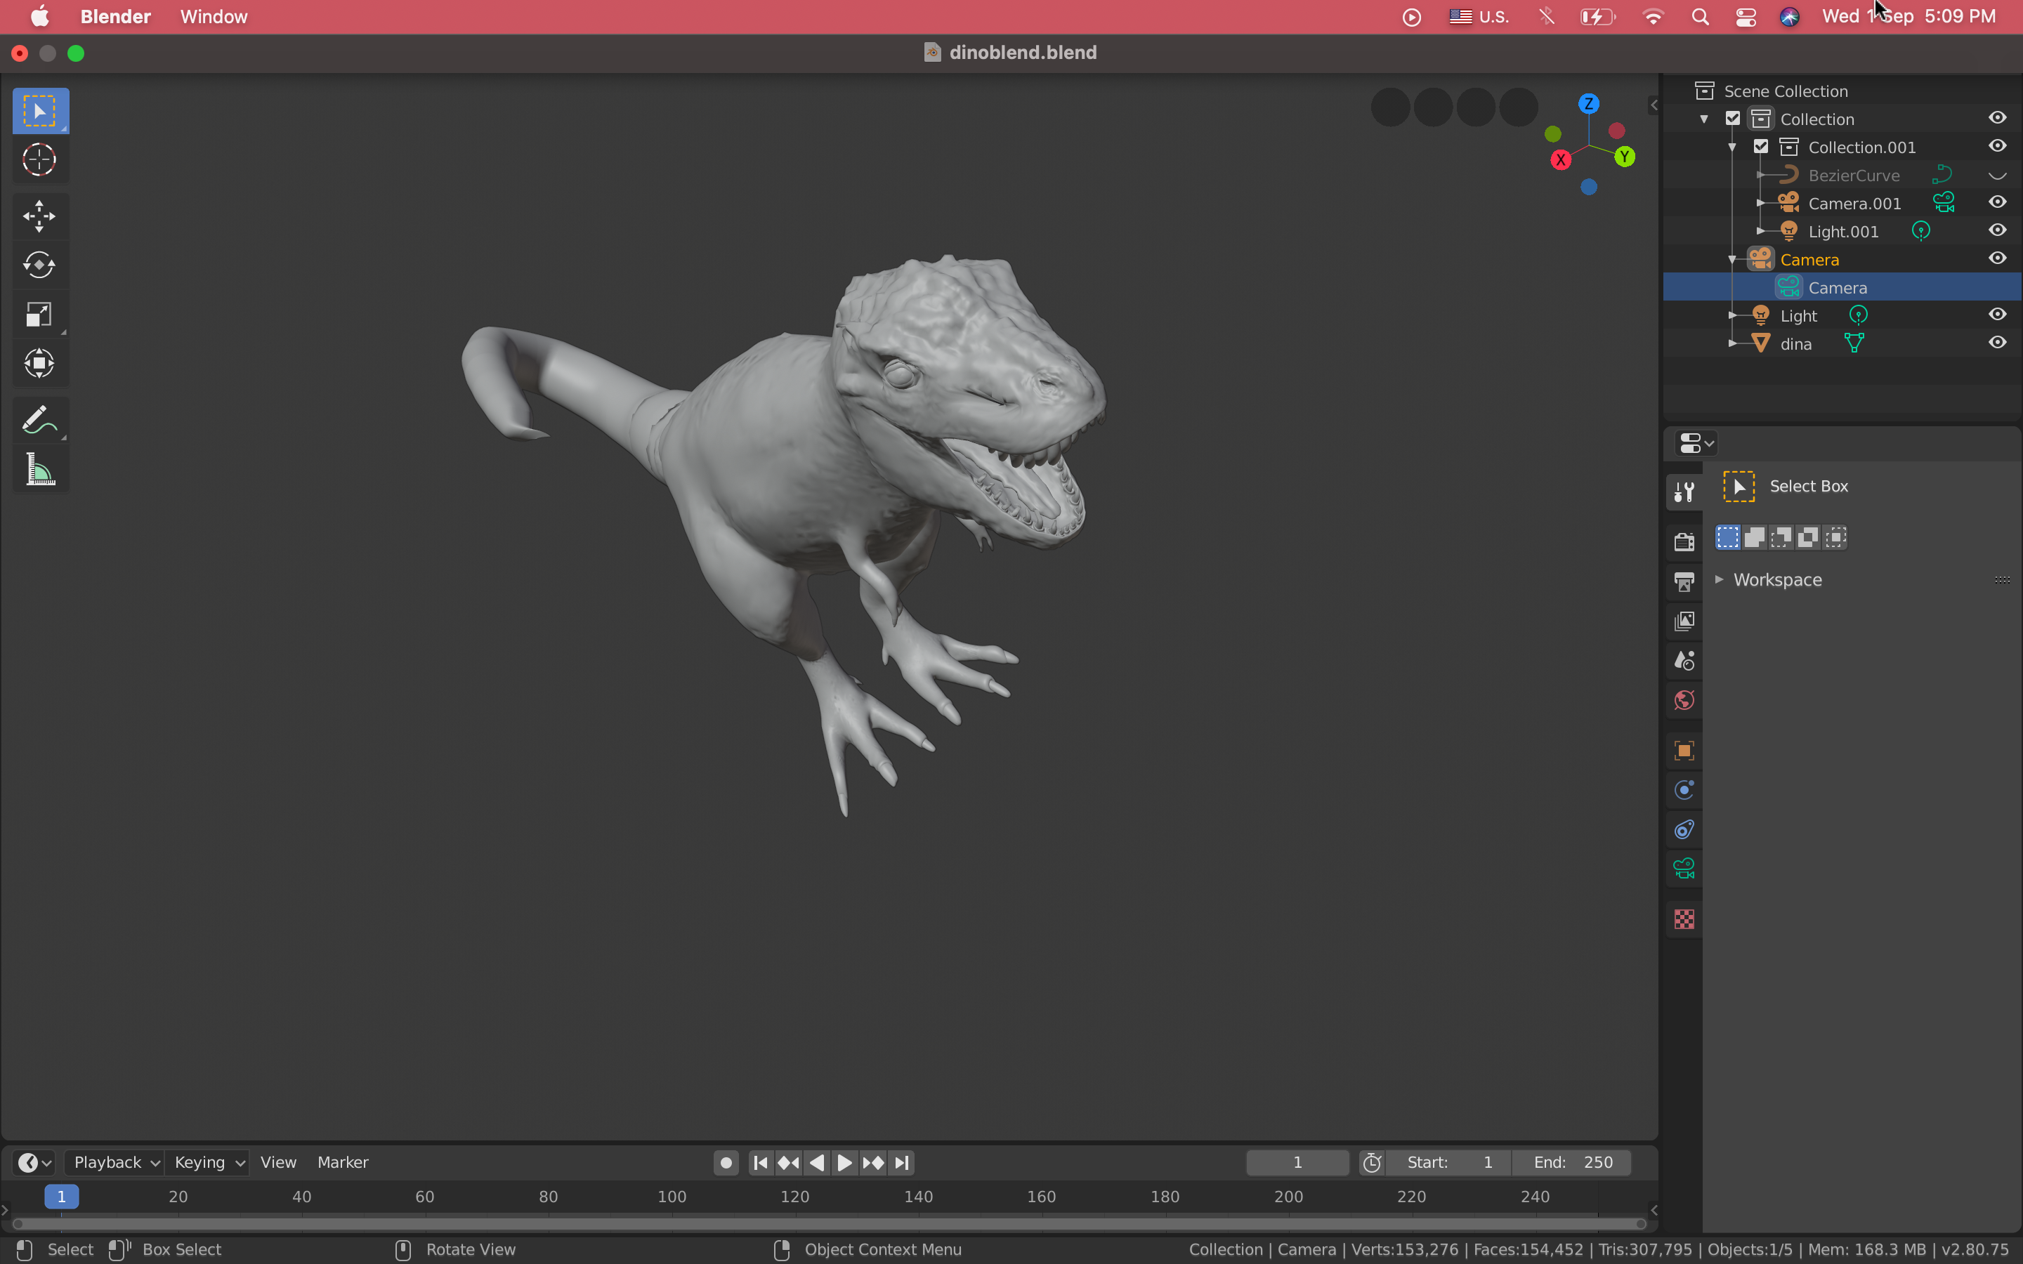The height and width of the screenshot is (1264, 2023).
Task: Open the View Layer properties tab
Action: (1684, 621)
